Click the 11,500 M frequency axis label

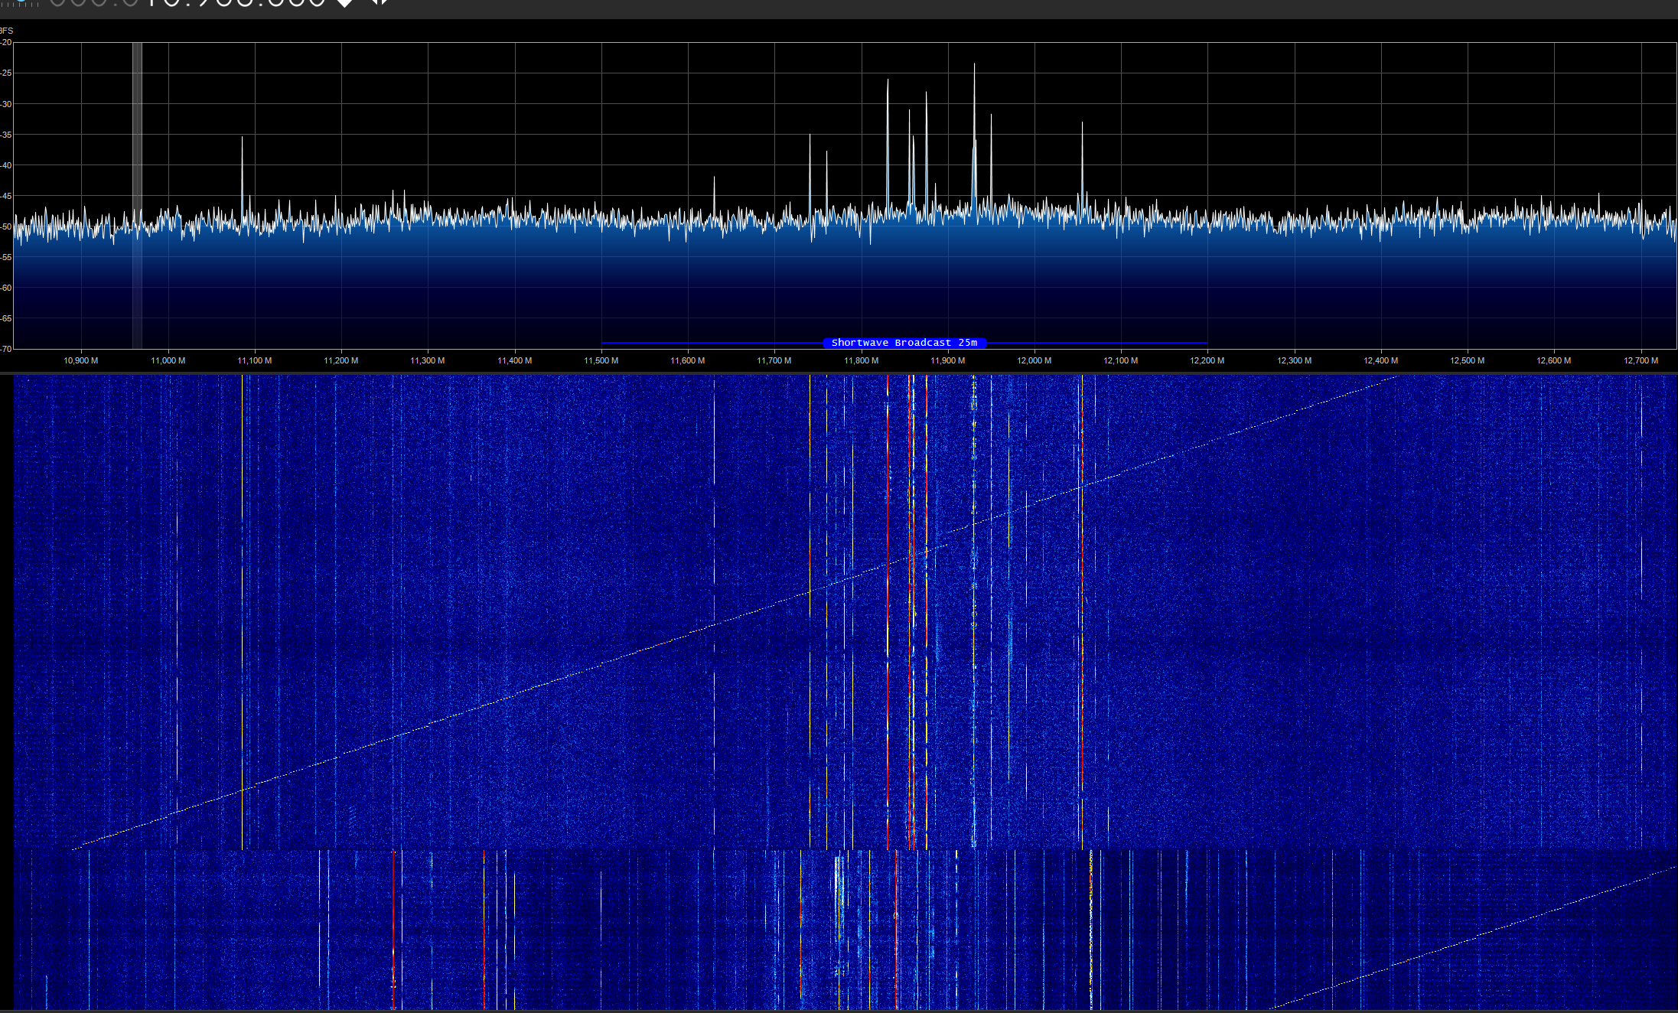pyautogui.click(x=601, y=360)
